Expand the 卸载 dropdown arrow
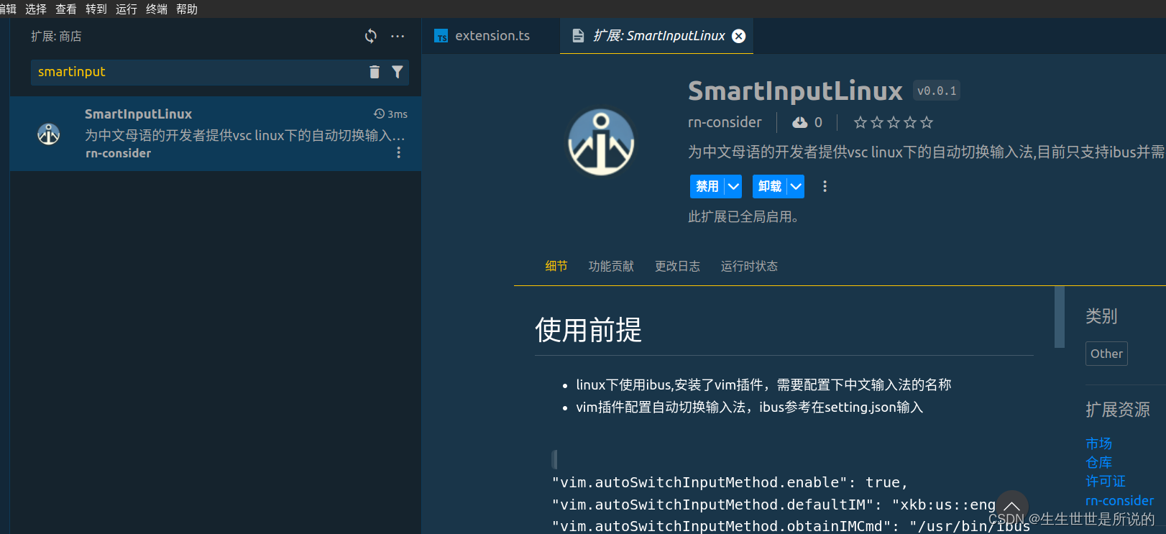Viewport: 1166px width, 534px height. [796, 186]
